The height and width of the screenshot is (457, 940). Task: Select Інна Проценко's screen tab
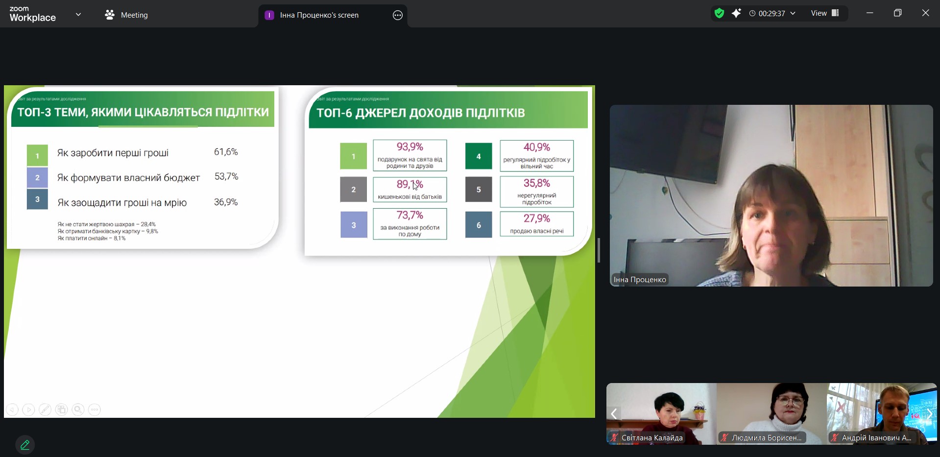[319, 15]
